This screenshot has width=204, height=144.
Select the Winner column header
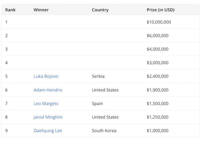[x=41, y=10]
